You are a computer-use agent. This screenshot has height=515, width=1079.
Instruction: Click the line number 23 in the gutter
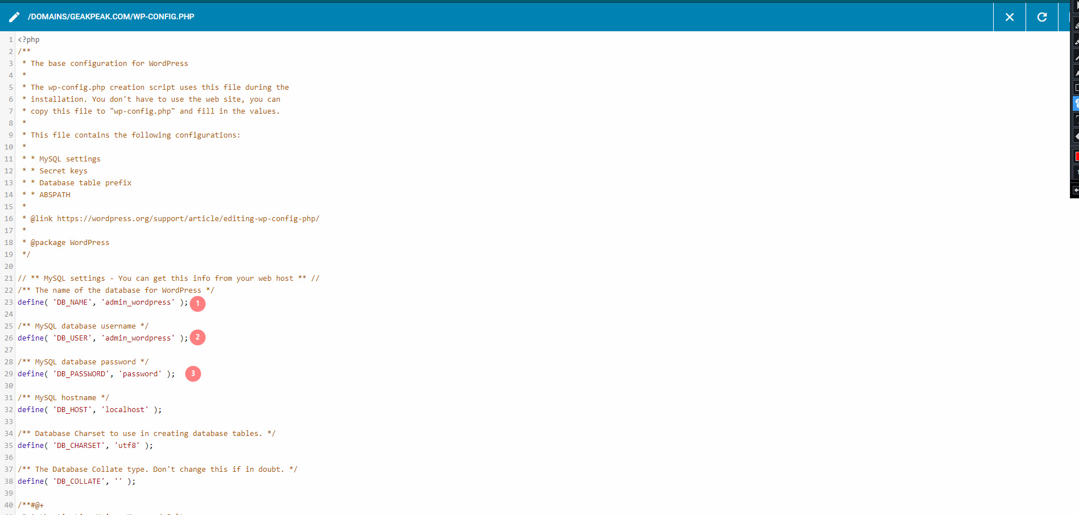point(9,302)
